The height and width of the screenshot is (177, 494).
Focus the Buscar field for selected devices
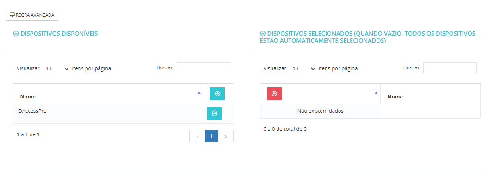point(450,68)
